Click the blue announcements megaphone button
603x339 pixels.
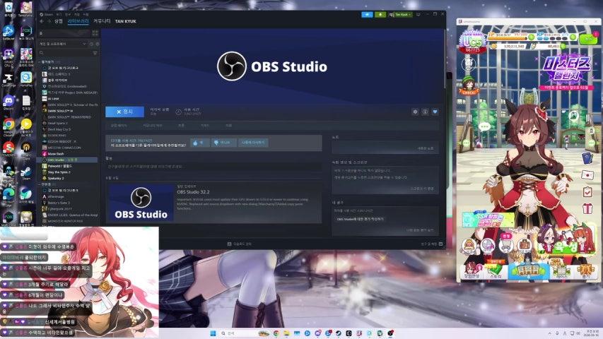click(x=367, y=15)
